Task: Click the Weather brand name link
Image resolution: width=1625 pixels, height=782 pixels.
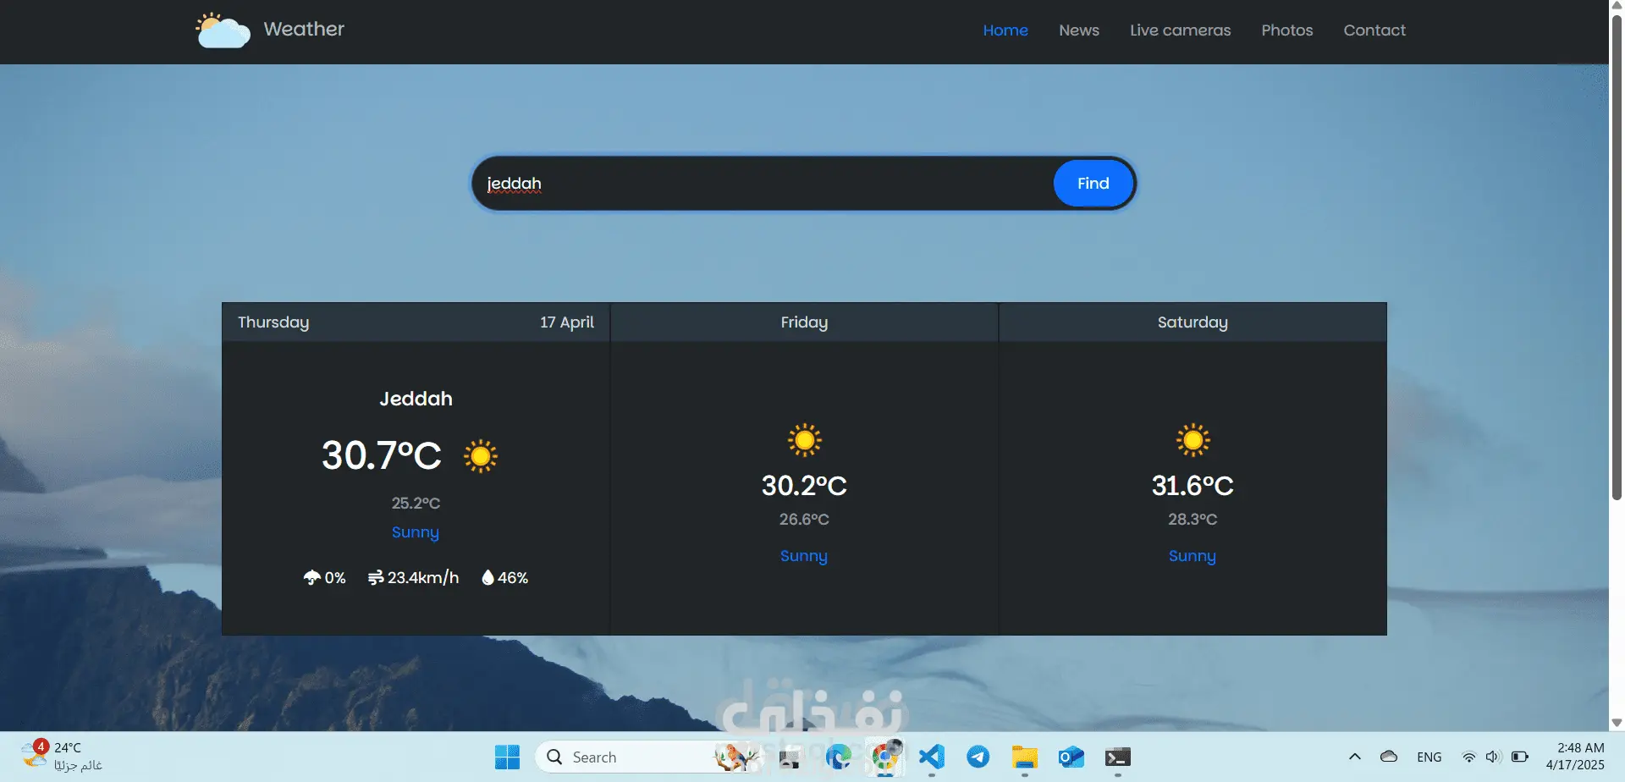Action: tap(304, 29)
